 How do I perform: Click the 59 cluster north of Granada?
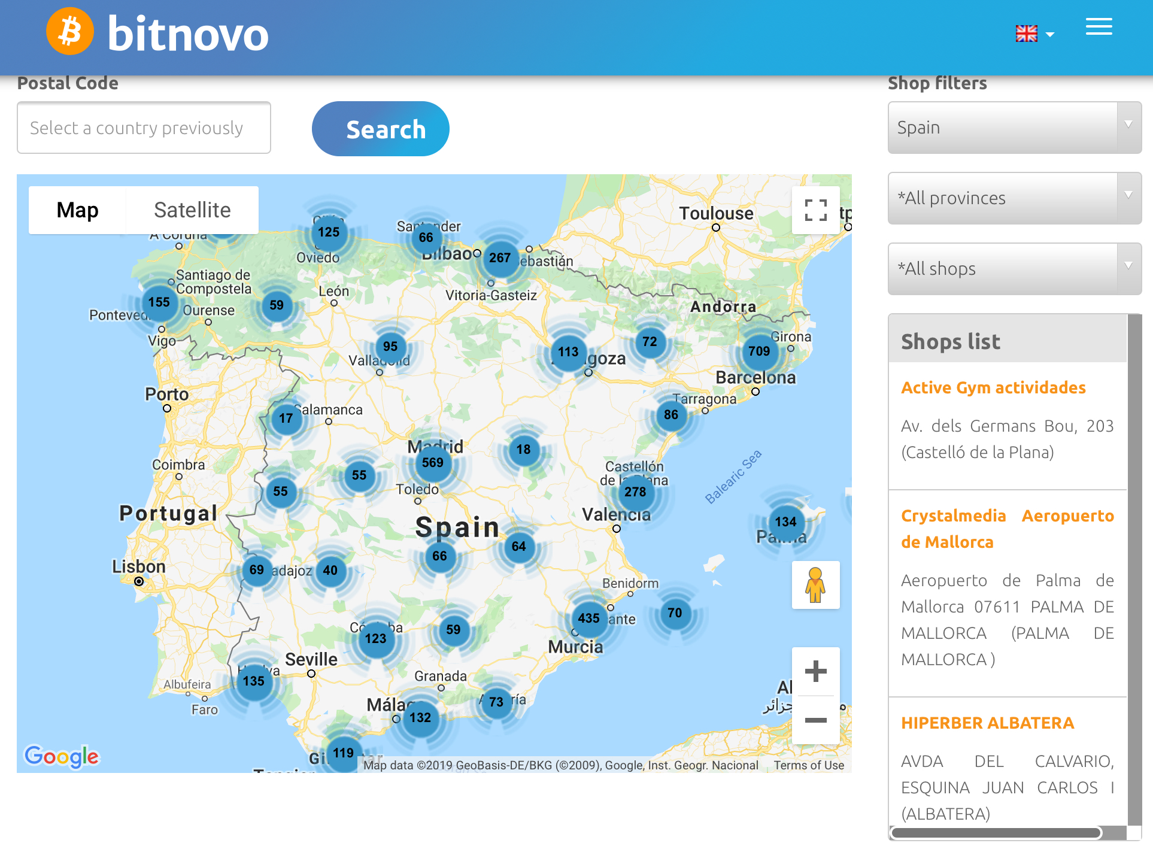coord(454,630)
